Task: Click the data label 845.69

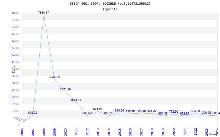Action: coord(130,111)
